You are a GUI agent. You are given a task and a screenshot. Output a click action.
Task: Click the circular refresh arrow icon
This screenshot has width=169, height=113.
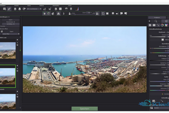tap(53, 14)
